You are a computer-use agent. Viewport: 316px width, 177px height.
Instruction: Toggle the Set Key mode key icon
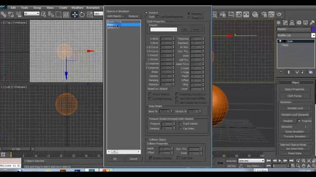pyautogui.click(x=220, y=163)
